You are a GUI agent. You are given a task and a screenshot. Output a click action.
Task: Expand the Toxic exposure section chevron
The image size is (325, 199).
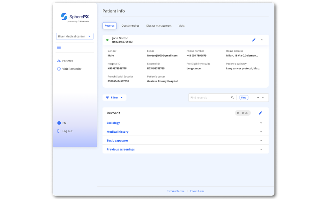tap(261, 141)
